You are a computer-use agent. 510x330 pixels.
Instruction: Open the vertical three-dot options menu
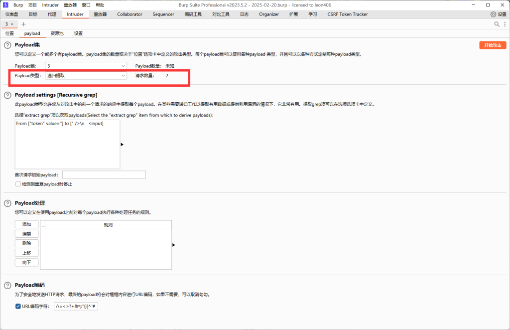[505, 24]
